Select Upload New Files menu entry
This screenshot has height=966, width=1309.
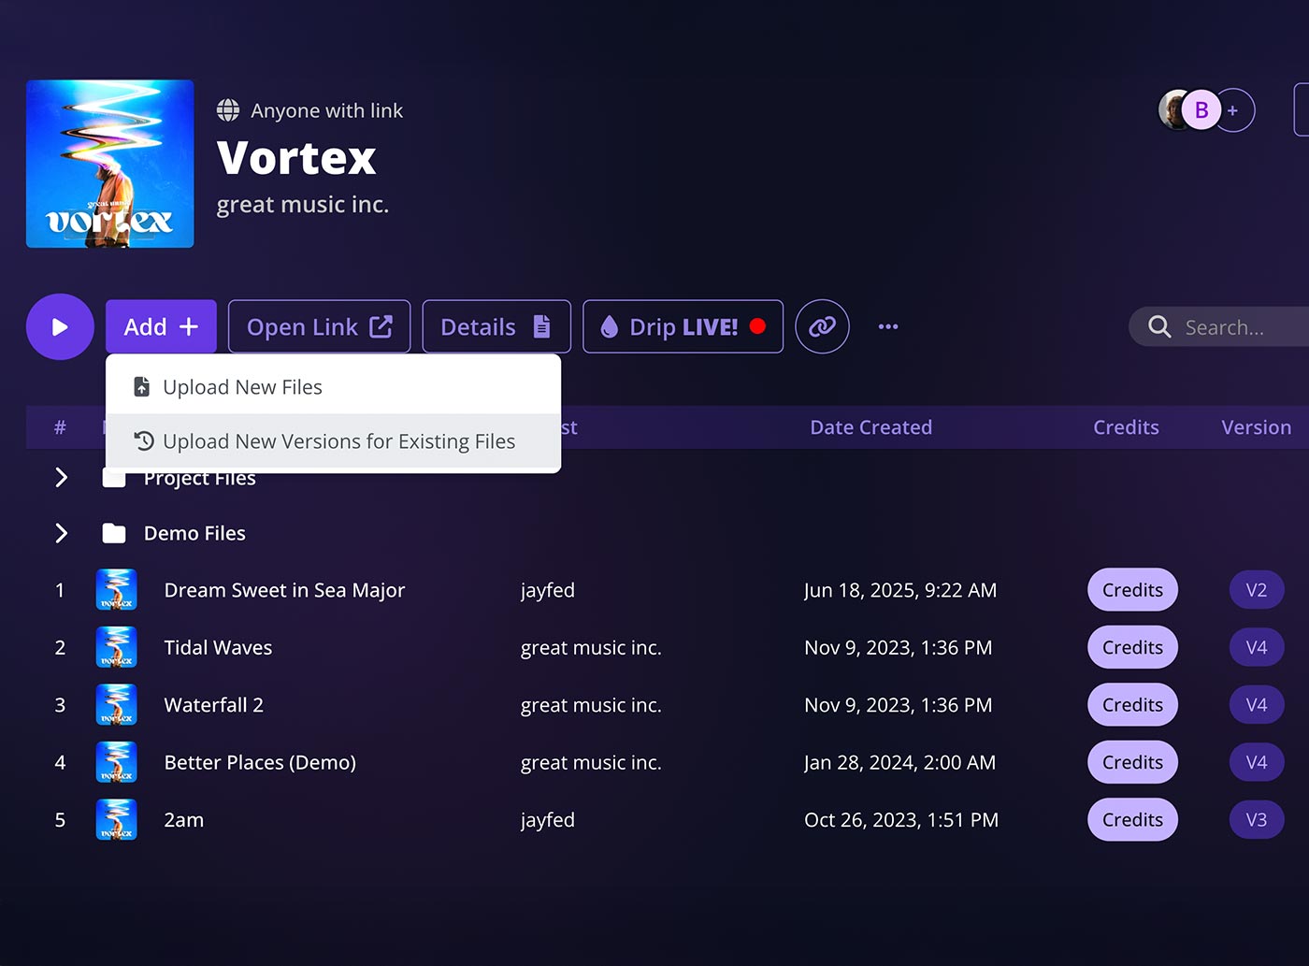pos(333,387)
